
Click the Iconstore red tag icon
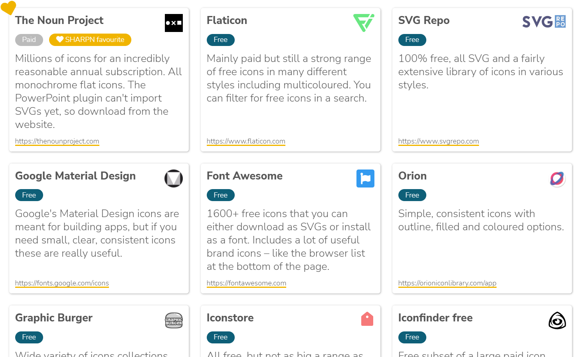click(367, 319)
